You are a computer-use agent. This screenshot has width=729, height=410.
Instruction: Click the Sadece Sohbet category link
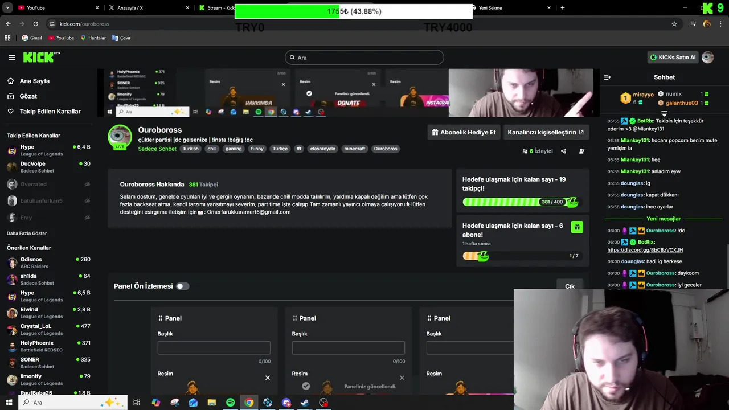tap(157, 149)
